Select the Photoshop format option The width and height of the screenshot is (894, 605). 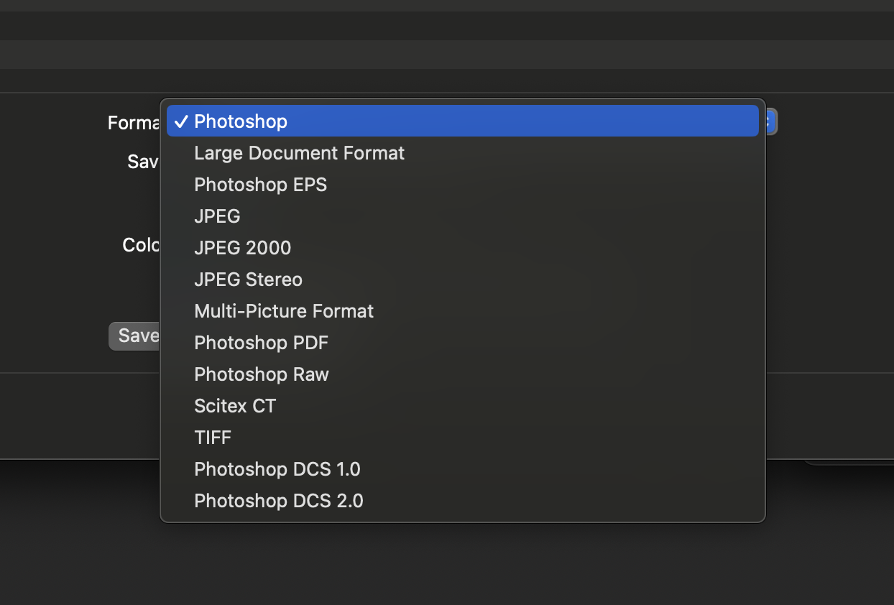[240, 121]
